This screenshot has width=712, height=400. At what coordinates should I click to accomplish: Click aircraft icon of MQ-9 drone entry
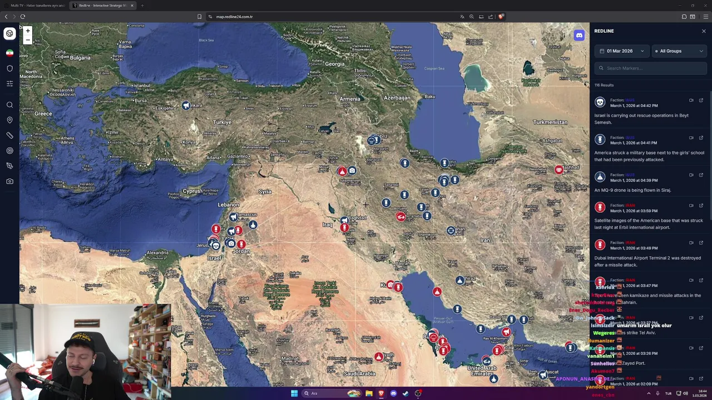(600, 177)
